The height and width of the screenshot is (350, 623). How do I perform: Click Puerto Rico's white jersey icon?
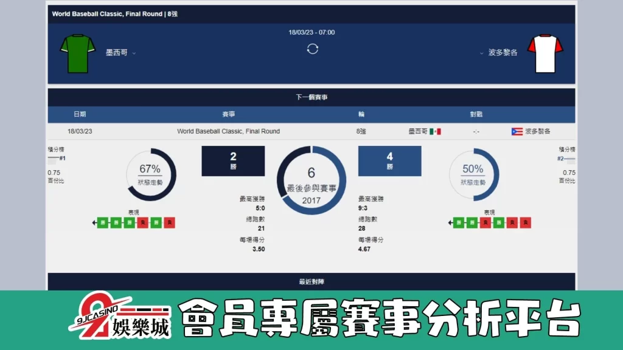[546, 52]
